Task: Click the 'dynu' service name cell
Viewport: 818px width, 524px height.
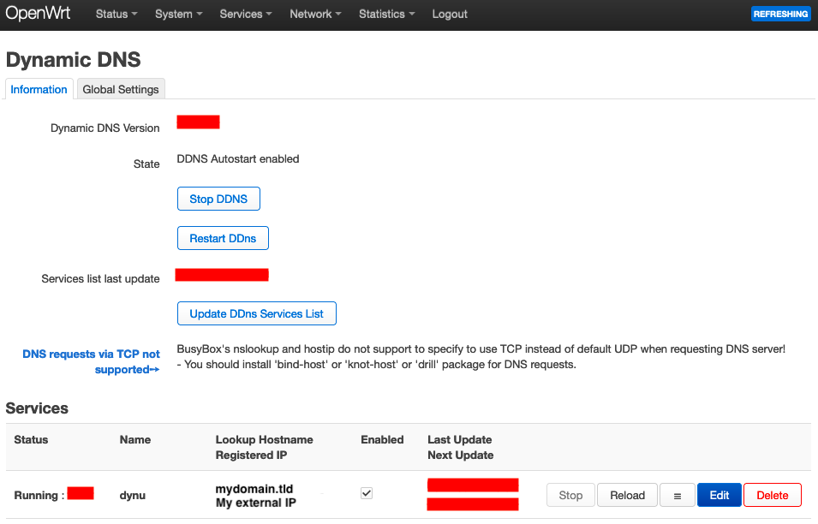Action: [x=133, y=495]
